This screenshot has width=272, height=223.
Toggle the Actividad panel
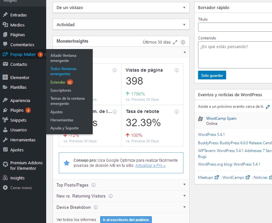(x=184, y=25)
